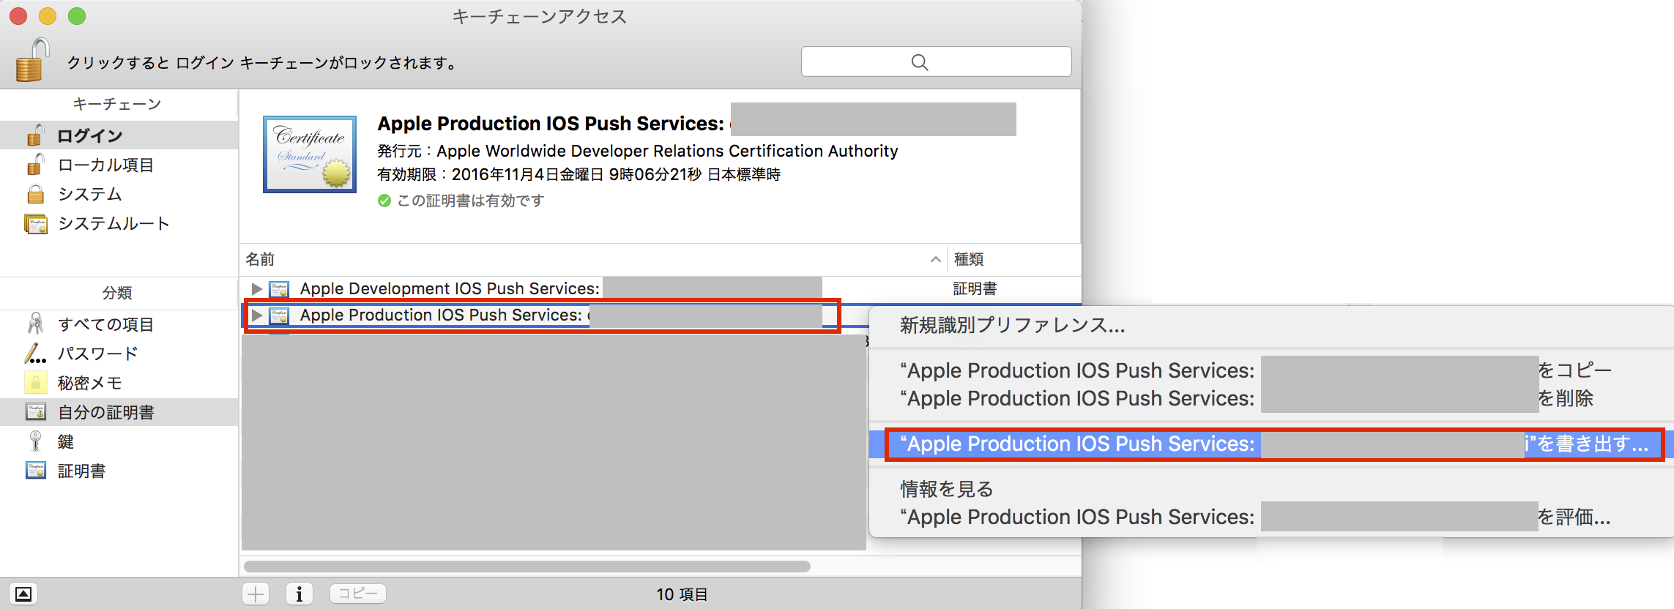Viewport: 1674px width, 609px height.
Task: Click the search field
Action: 936,62
